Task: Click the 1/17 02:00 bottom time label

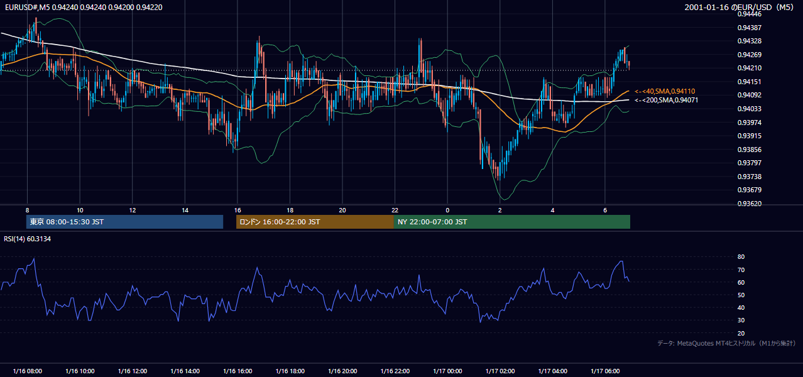Action: point(500,371)
